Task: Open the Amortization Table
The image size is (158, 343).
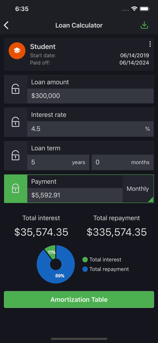Action: (79, 299)
